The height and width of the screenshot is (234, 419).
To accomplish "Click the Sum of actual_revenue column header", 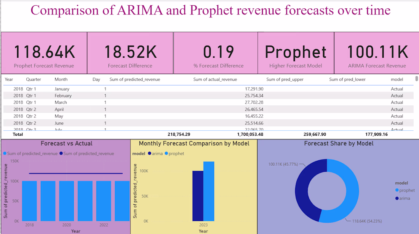I will [x=215, y=79].
